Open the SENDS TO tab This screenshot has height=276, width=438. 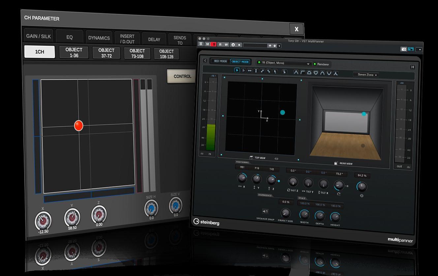tap(180, 40)
